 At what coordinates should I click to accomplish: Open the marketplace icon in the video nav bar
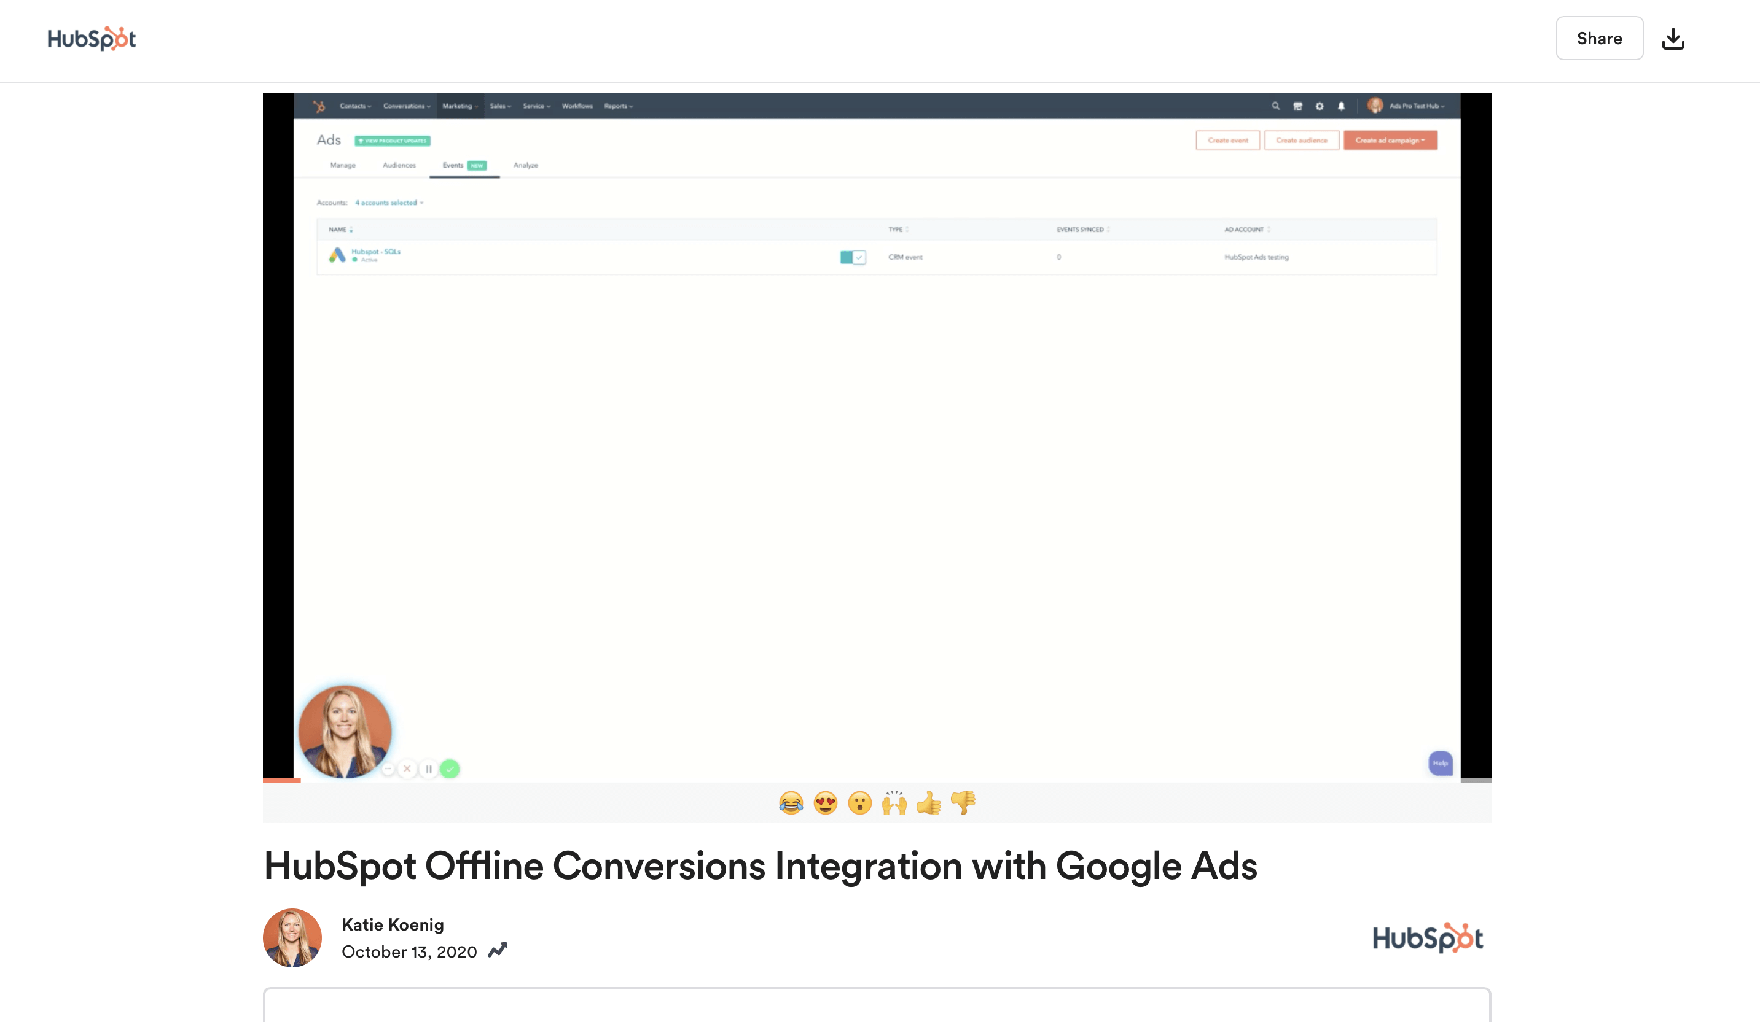[x=1297, y=106]
